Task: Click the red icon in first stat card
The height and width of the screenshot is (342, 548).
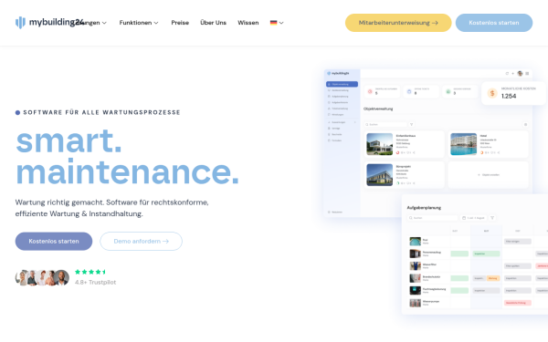Action: click(370, 91)
